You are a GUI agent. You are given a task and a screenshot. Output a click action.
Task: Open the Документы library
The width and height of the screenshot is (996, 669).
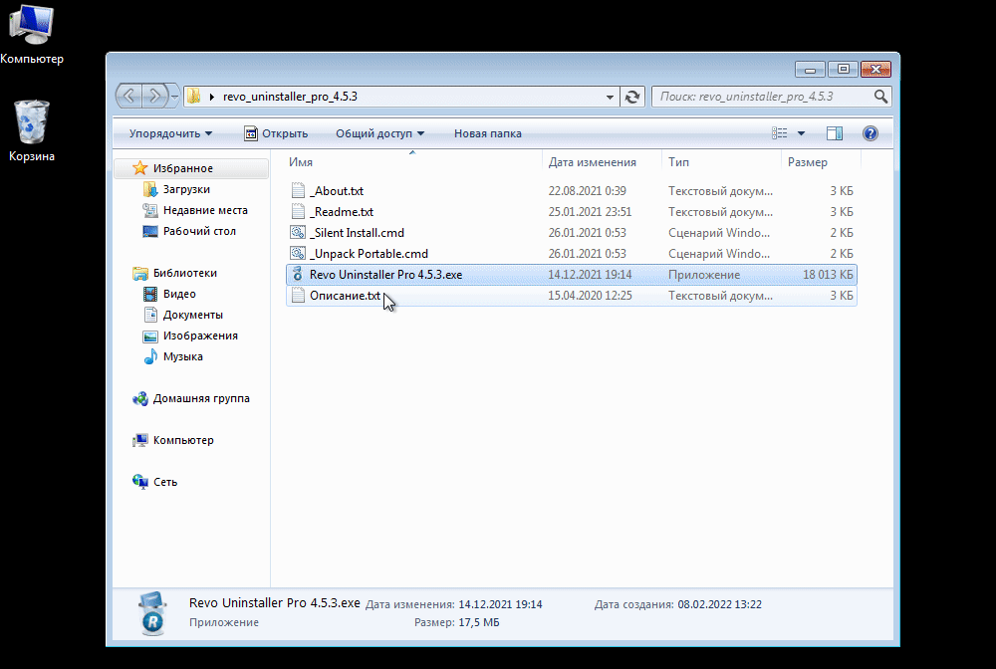(192, 315)
